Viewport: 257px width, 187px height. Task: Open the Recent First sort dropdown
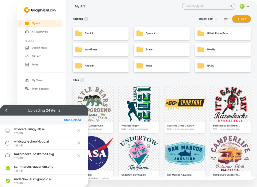(208, 19)
